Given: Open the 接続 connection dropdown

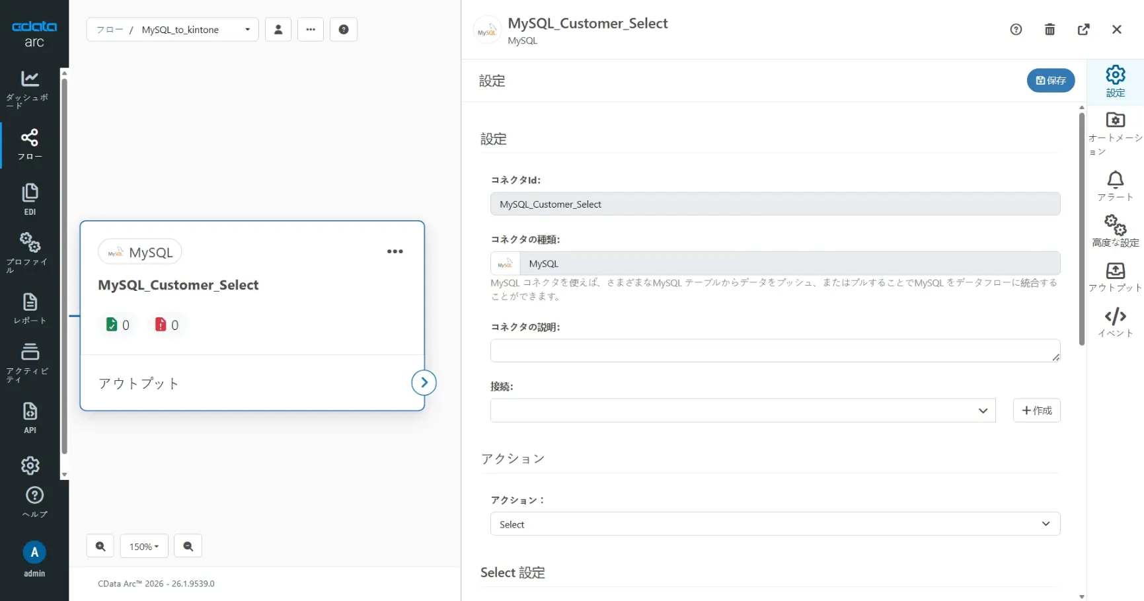Looking at the screenshot, I should [x=742, y=410].
